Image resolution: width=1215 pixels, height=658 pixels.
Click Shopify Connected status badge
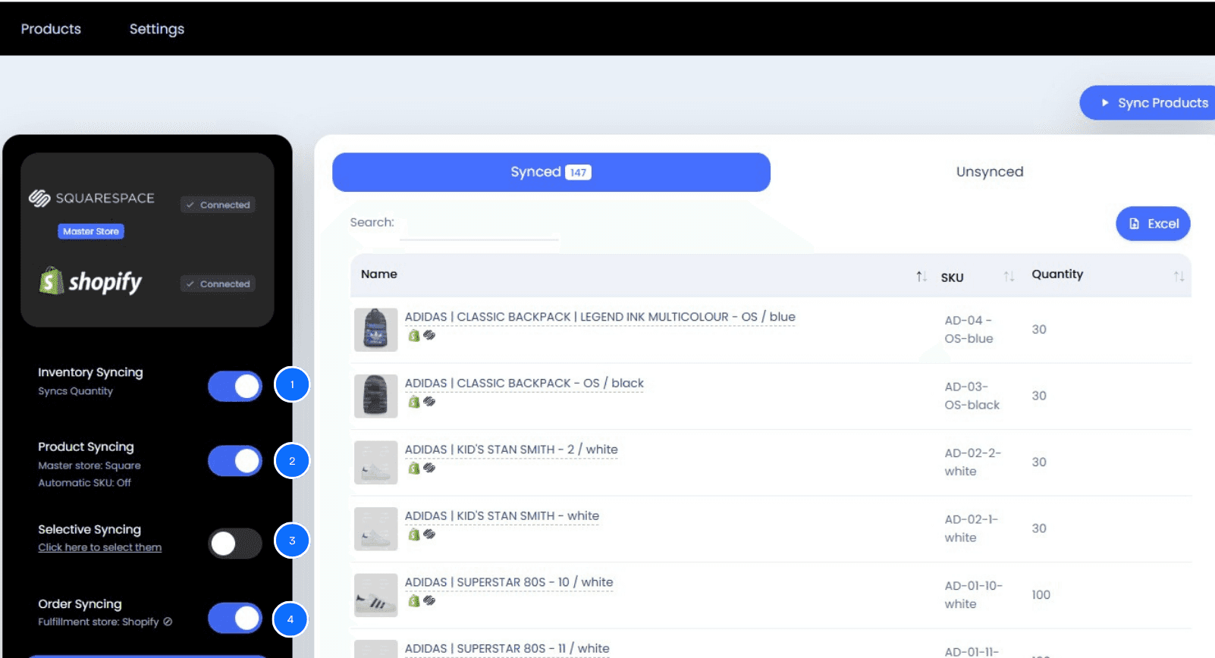(x=218, y=284)
